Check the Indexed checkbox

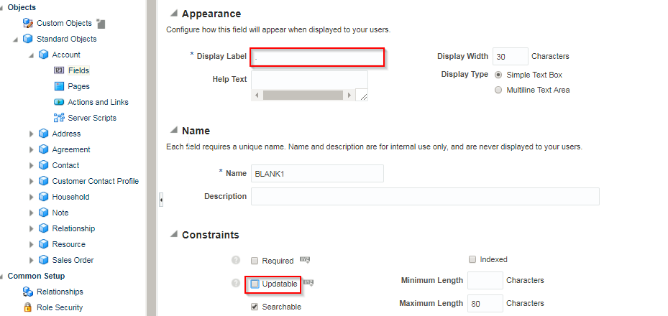(472, 259)
